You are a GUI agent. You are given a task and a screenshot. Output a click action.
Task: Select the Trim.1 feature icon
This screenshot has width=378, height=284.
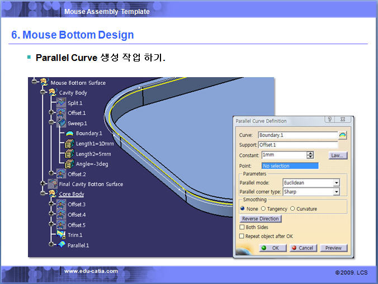(61, 235)
